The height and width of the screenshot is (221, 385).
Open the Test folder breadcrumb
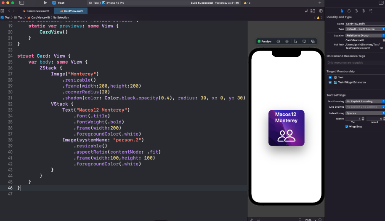[x=19, y=17]
